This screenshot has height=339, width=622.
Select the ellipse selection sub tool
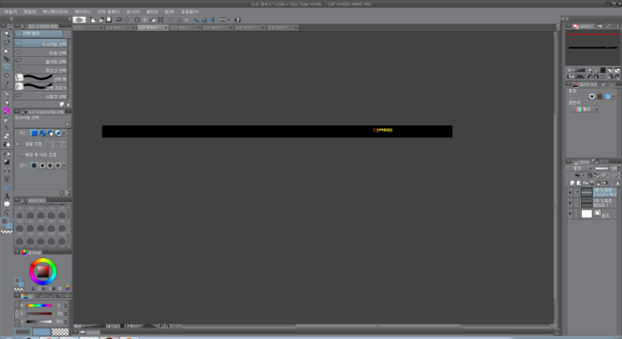pos(41,52)
